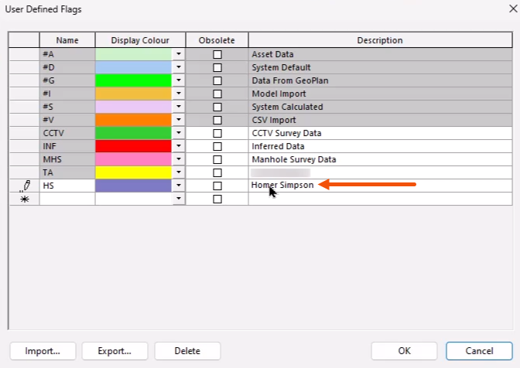Select purple swatch for HS
Image resolution: width=520 pixels, height=368 pixels.
click(x=134, y=186)
